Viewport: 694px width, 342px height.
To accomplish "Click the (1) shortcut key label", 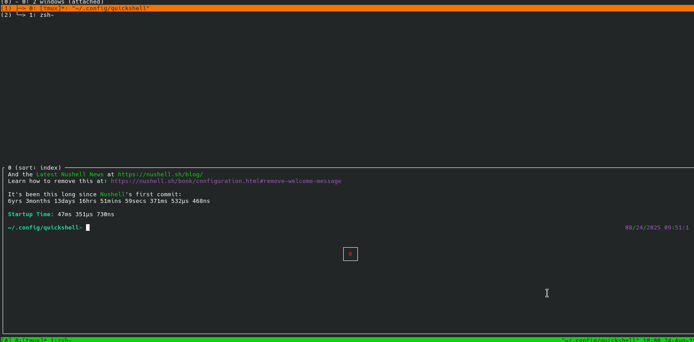I will click(x=6, y=8).
